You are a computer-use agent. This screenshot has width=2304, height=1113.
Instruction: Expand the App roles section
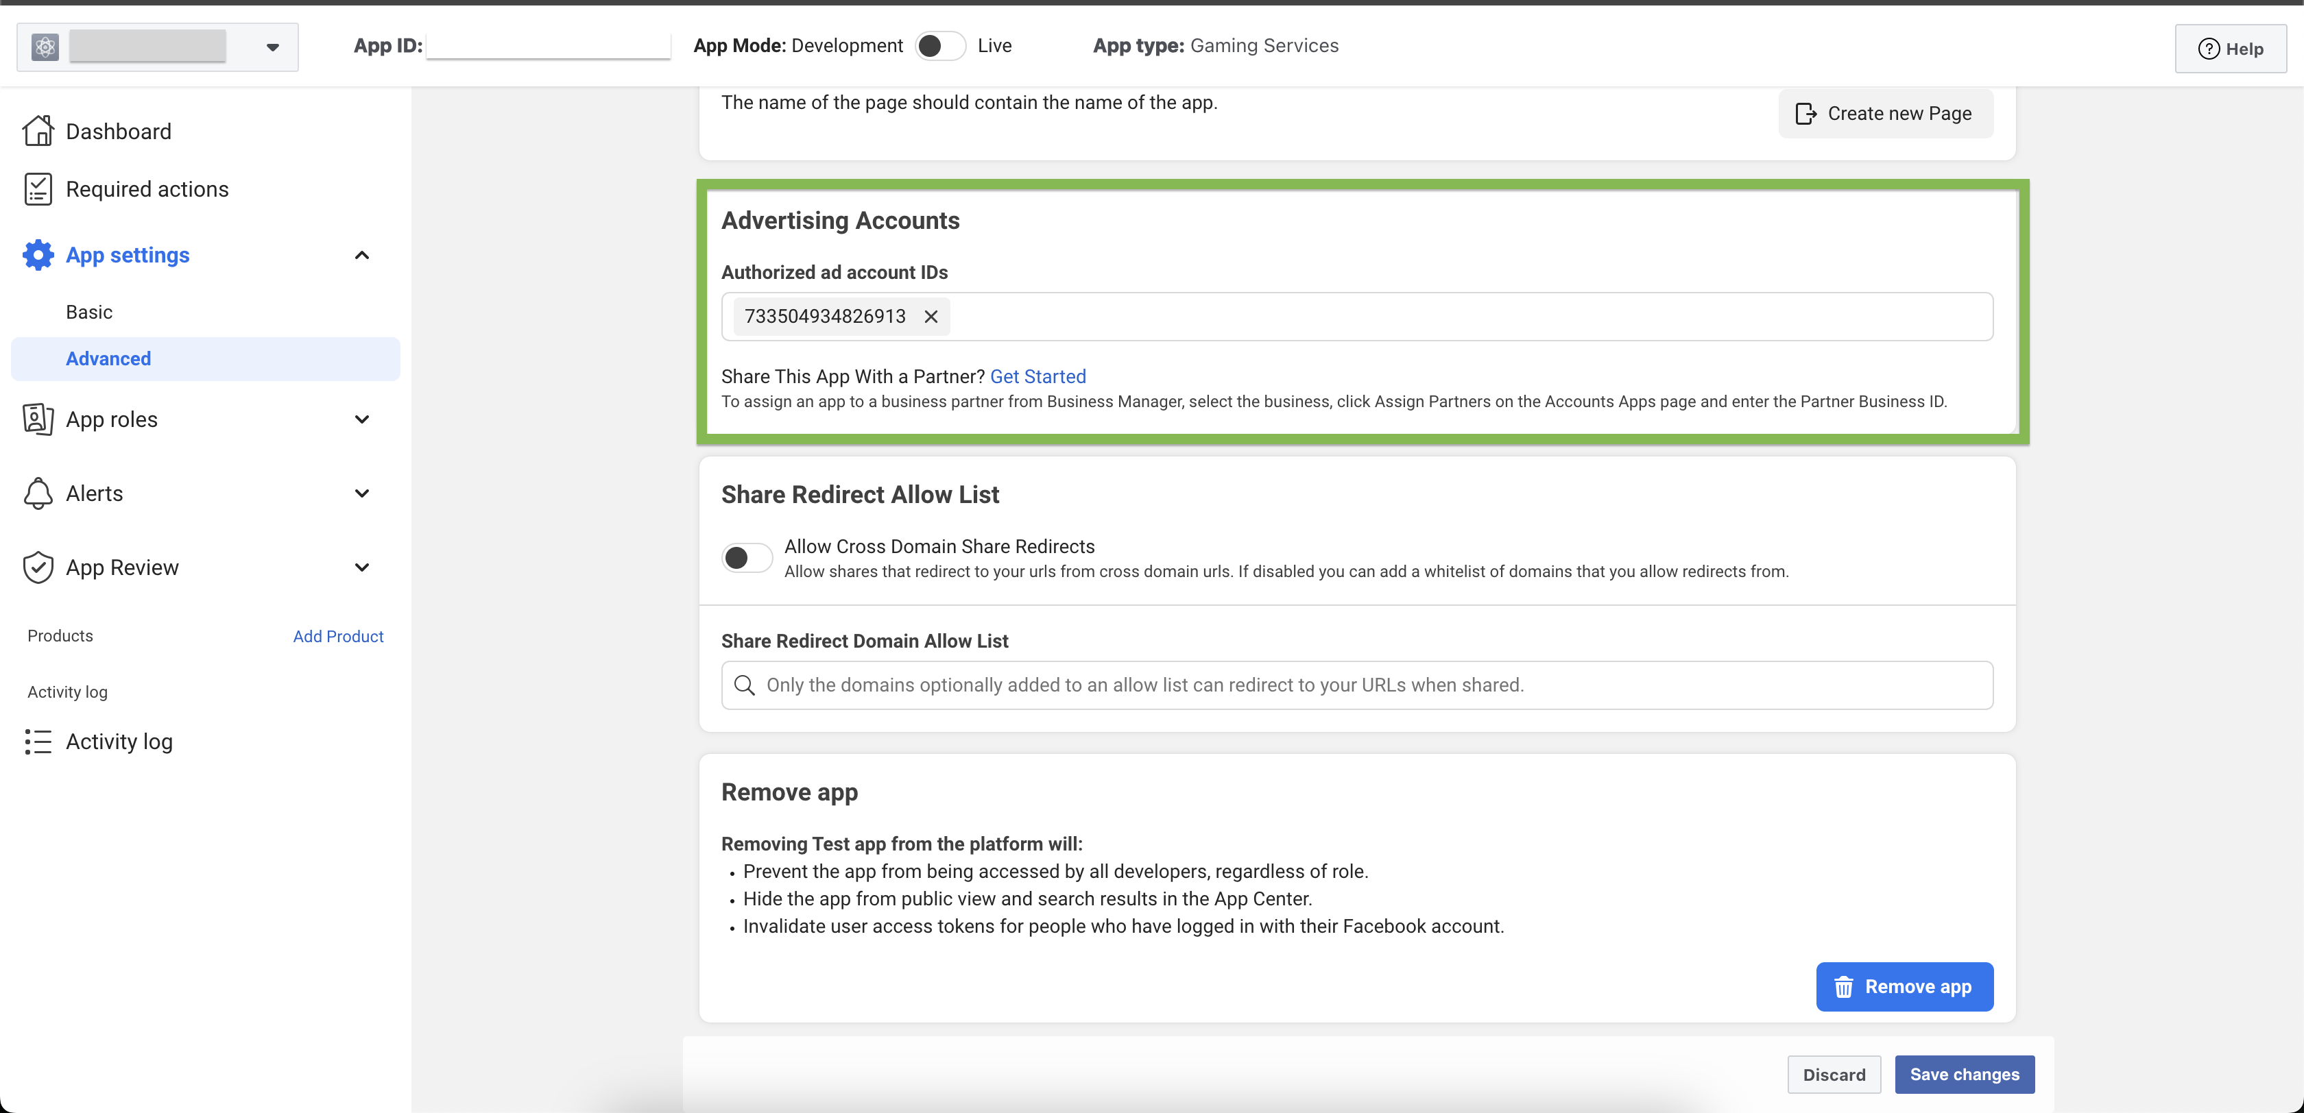361,418
